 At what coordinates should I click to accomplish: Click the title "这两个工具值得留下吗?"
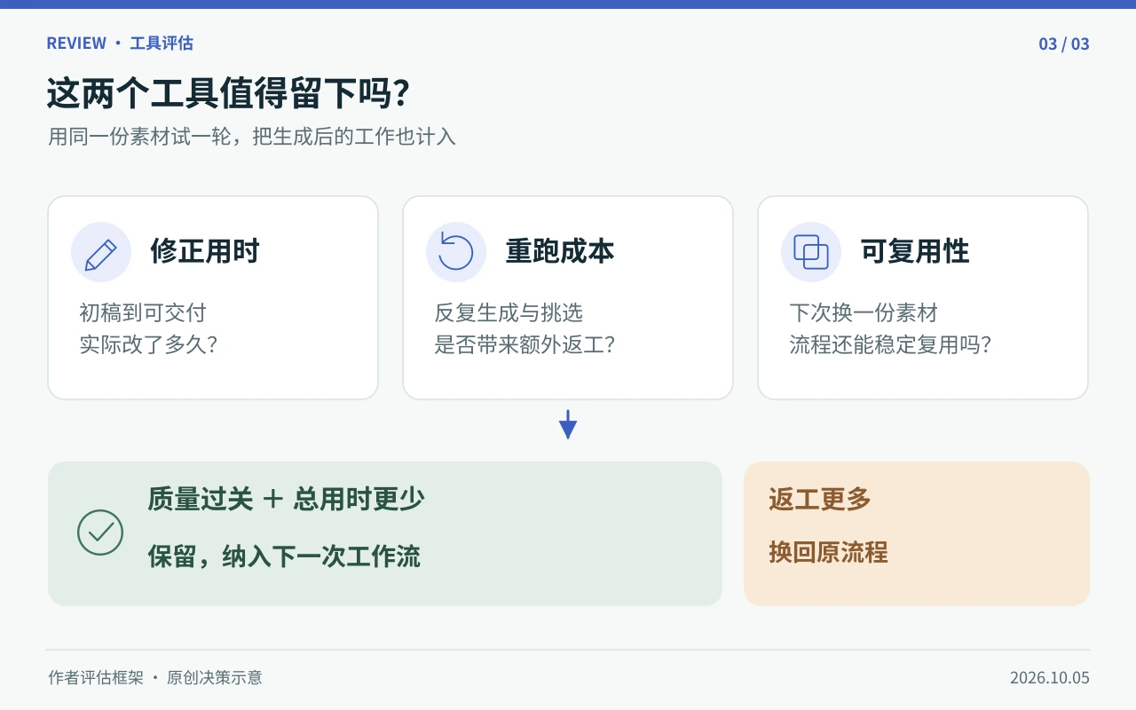(x=228, y=93)
